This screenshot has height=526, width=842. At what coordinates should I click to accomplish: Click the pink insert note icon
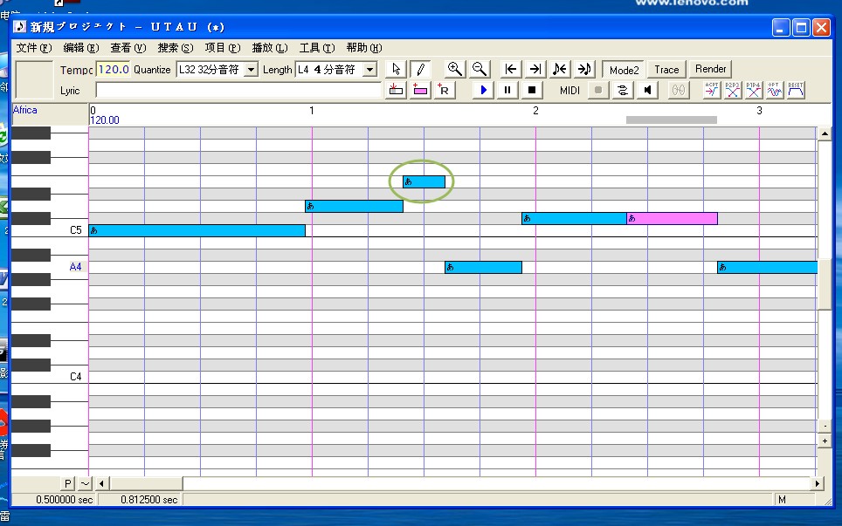tap(420, 90)
